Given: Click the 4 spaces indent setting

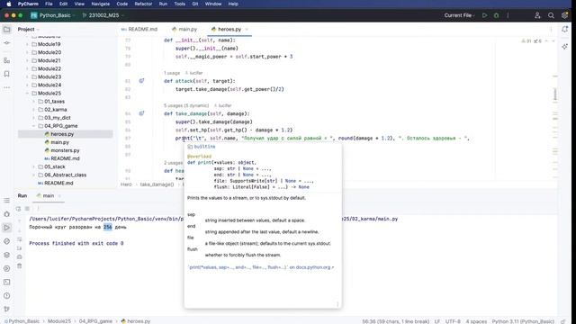Looking at the screenshot, I should (x=476, y=321).
